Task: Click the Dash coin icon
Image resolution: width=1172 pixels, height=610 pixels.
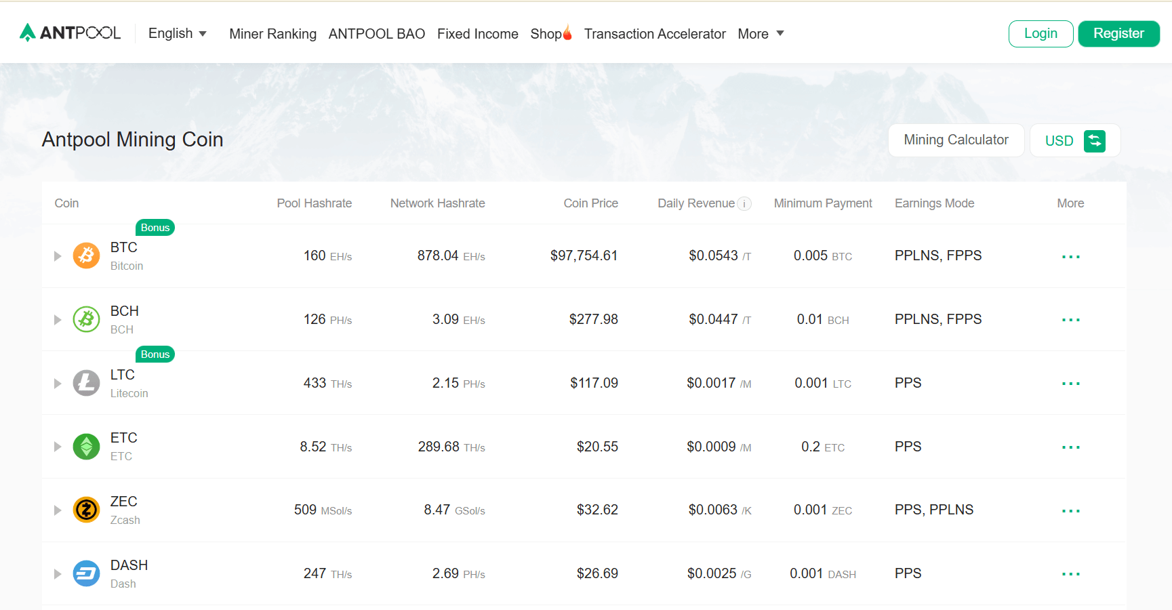Action: pyautogui.click(x=86, y=573)
